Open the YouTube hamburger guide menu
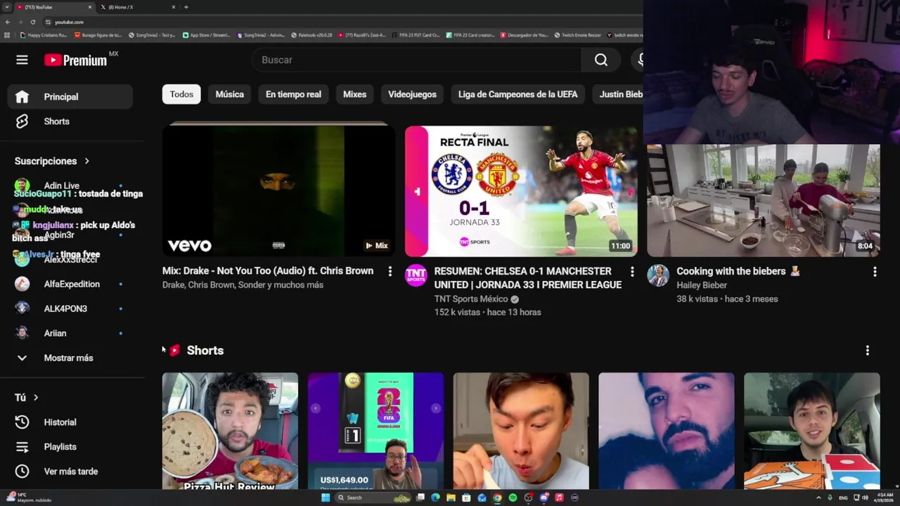This screenshot has height=506, width=900. [x=22, y=60]
